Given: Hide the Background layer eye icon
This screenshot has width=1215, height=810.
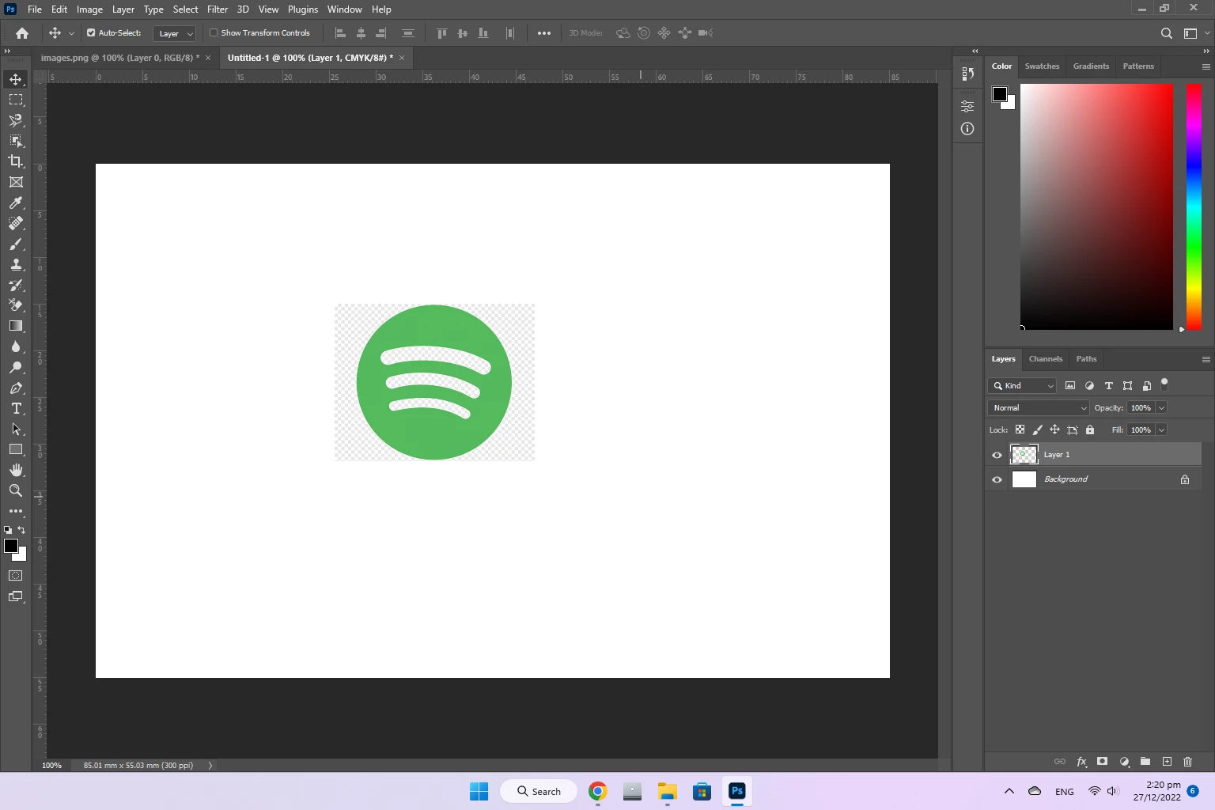Looking at the screenshot, I should point(997,479).
